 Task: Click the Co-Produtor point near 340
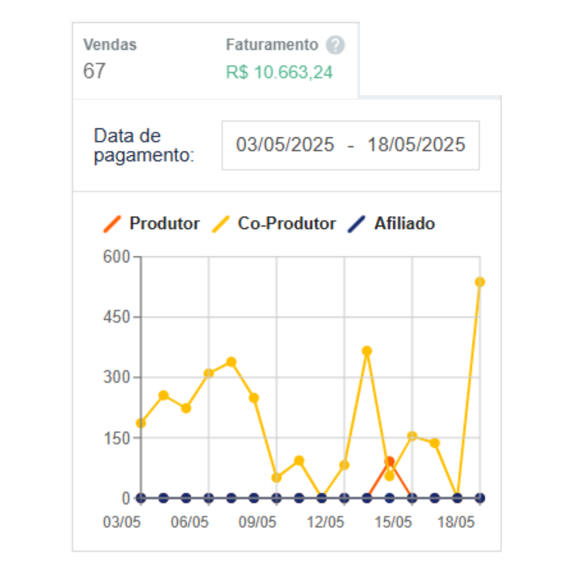point(231,362)
